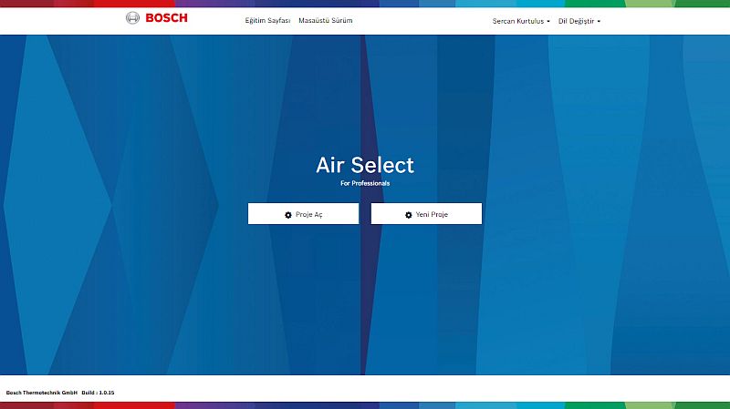Switch to Masaüstü Sürüm
Viewport: 730px width, 409px height.
[326, 20]
